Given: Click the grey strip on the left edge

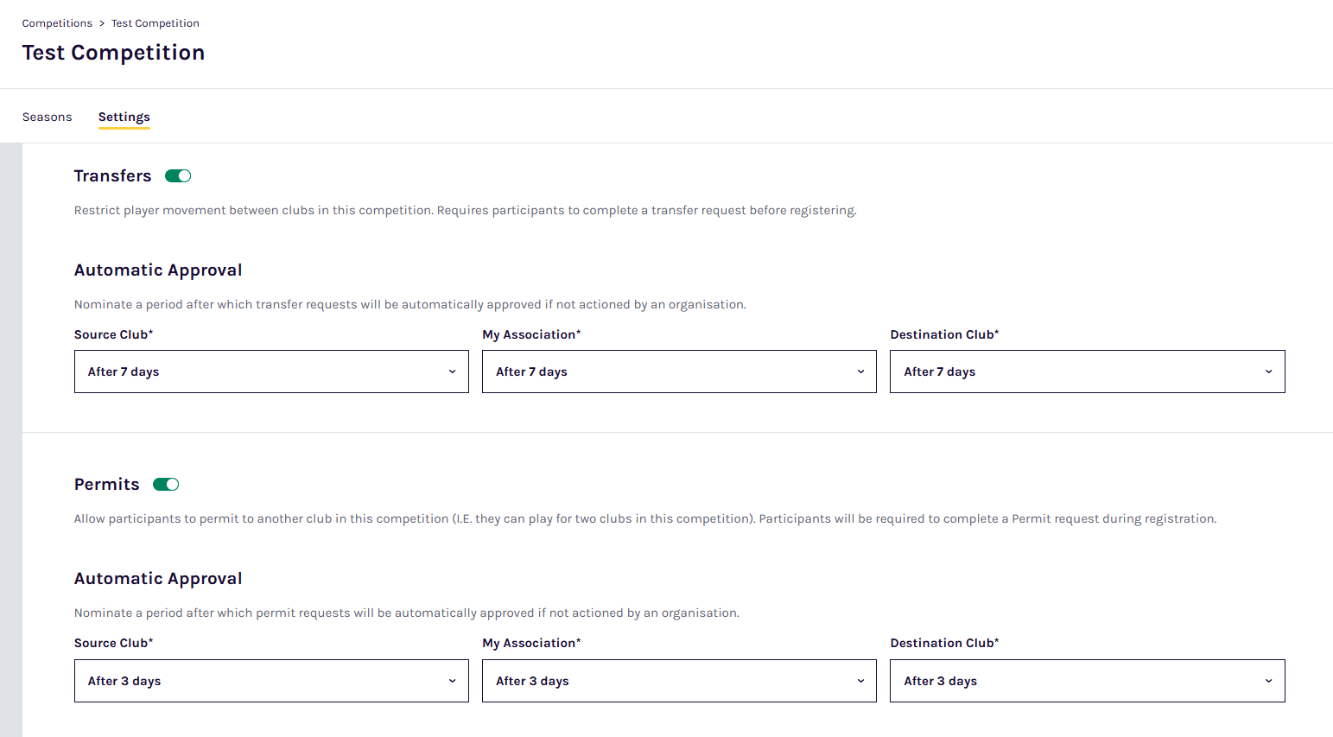Looking at the screenshot, I should [x=10, y=432].
